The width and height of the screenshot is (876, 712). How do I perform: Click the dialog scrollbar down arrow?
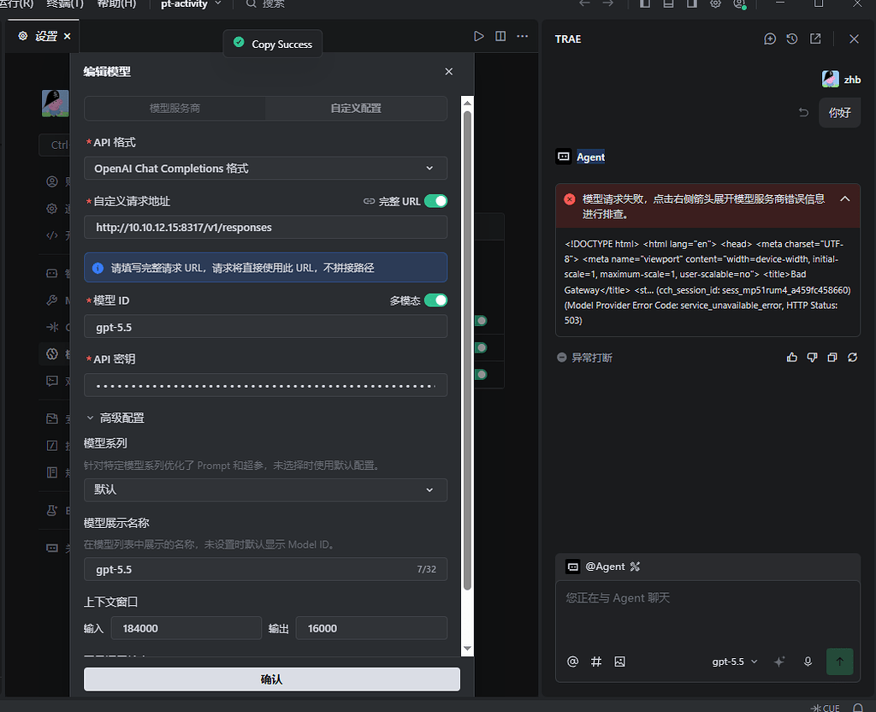coord(468,649)
